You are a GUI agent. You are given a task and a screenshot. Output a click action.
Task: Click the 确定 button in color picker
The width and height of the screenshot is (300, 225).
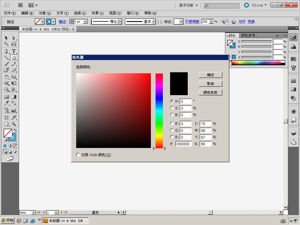210,75
